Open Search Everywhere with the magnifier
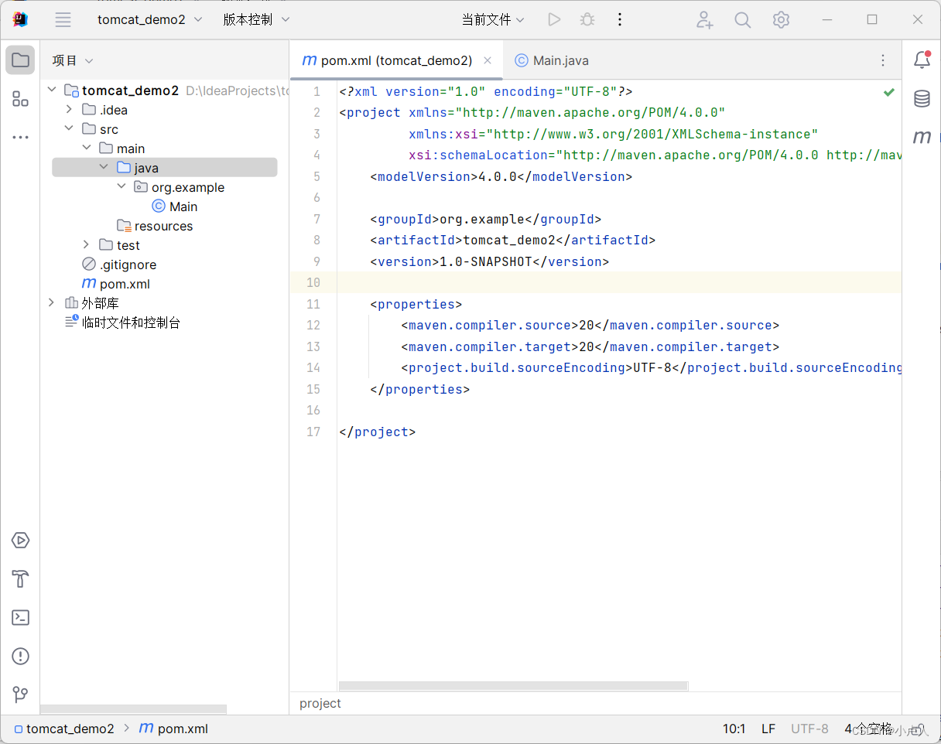Image resolution: width=941 pixels, height=744 pixels. coord(742,19)
